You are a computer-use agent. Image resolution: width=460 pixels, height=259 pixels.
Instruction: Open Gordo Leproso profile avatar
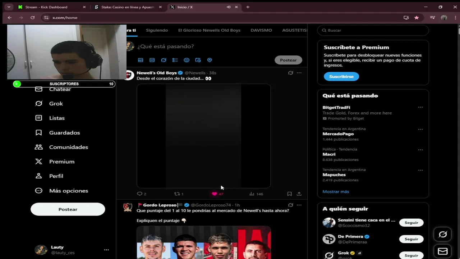[x=128, y=207]
